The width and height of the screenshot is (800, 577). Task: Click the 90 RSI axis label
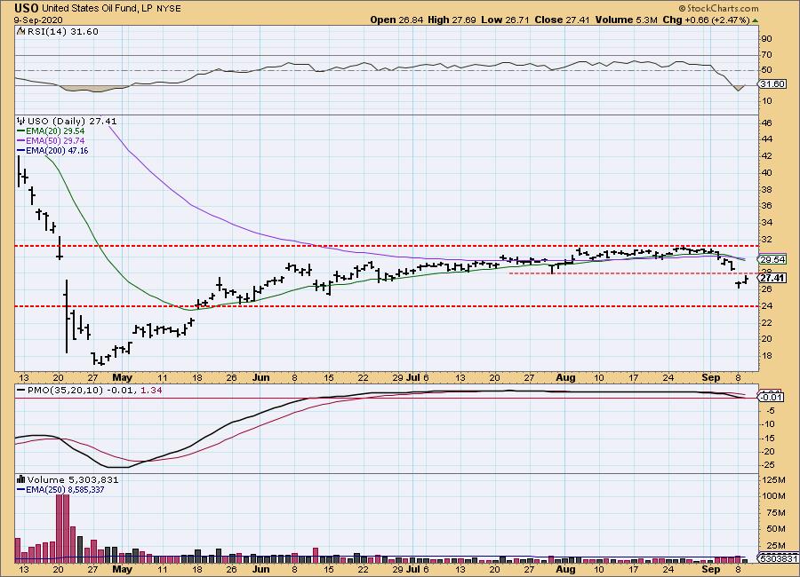click(767, 39)
